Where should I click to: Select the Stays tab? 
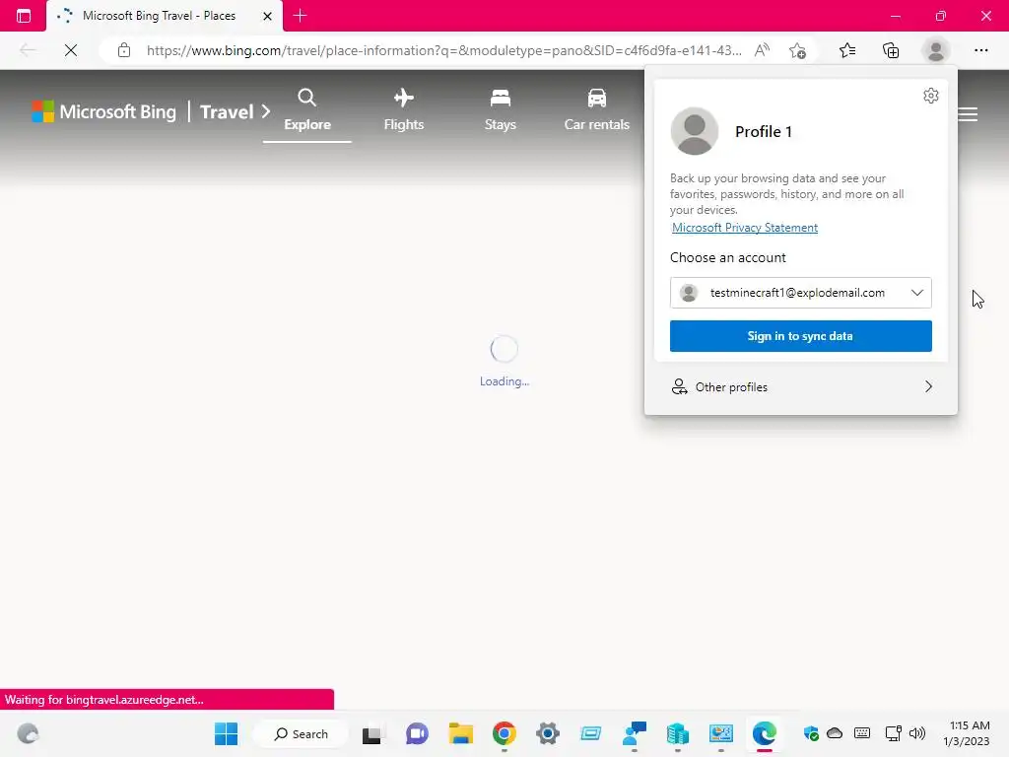click(500, 110)
